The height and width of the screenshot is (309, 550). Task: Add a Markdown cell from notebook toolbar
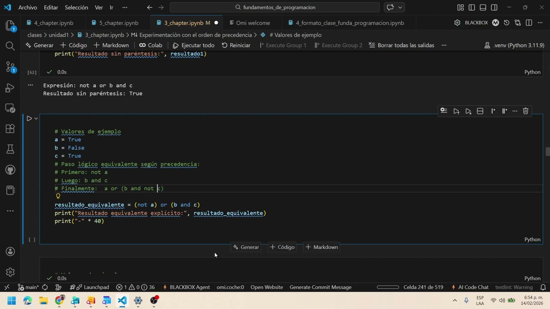[111, 45]
